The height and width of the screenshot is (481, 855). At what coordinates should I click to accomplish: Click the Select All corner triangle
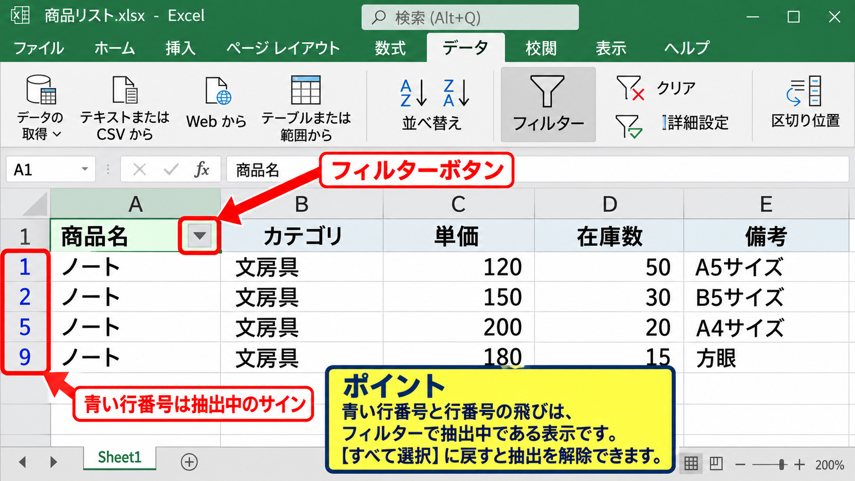pyautogui.click(x=35, y=204)
